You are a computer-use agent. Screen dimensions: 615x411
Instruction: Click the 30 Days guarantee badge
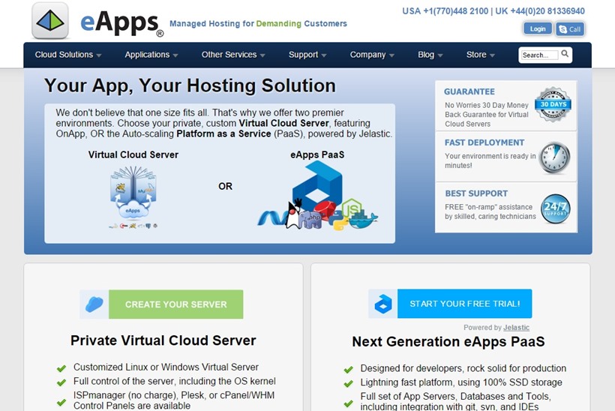pyautogui.click(x=553, y=104)
